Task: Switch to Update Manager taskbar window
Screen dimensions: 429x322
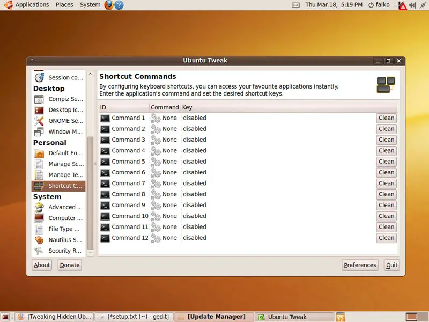Action: 214,317
